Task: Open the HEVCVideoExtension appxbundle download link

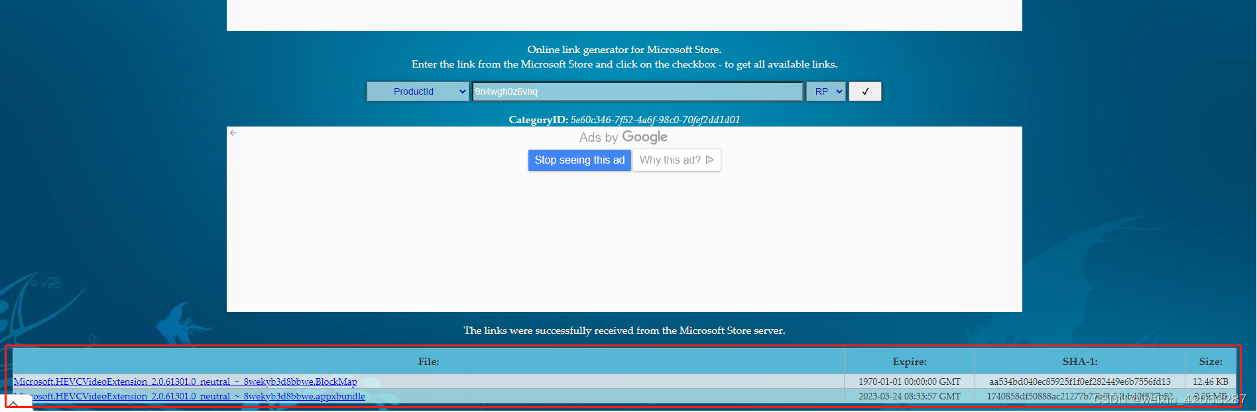Action: click(x=189, y=396)
